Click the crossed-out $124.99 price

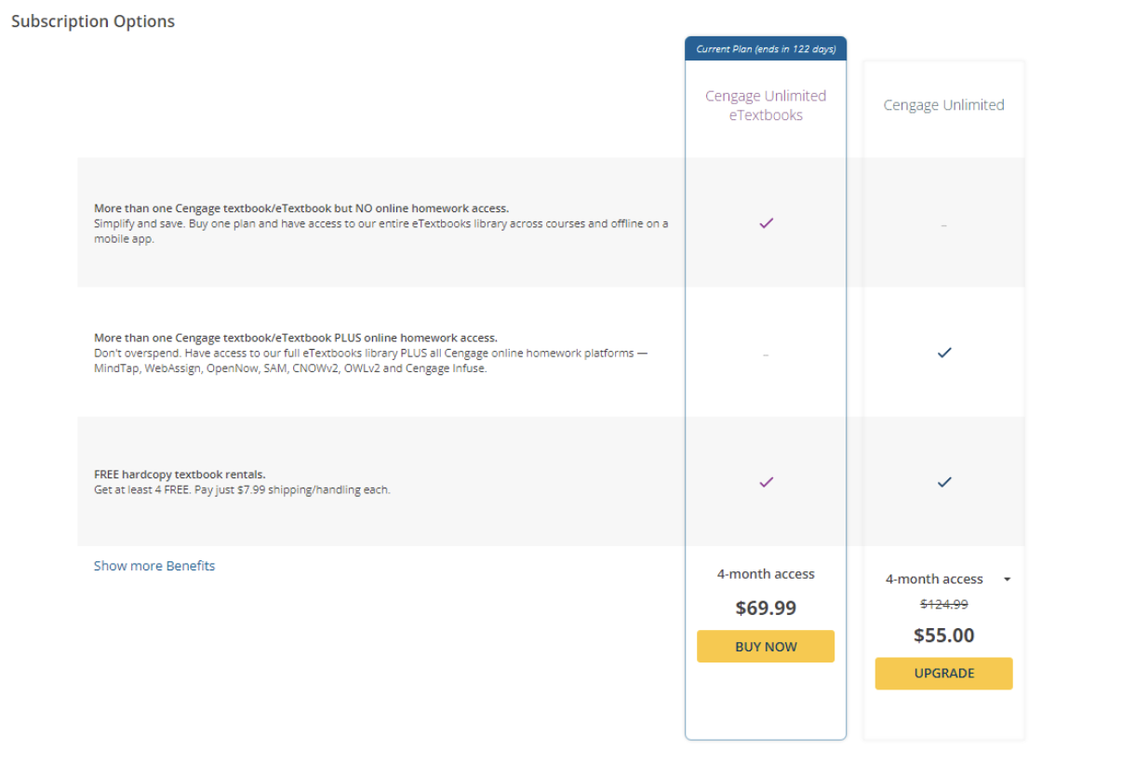(943, 605)
